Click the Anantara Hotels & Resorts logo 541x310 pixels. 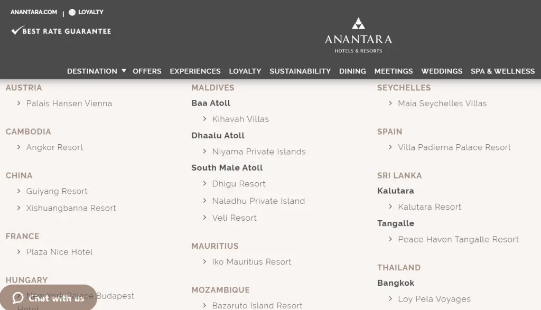(358, 35)
